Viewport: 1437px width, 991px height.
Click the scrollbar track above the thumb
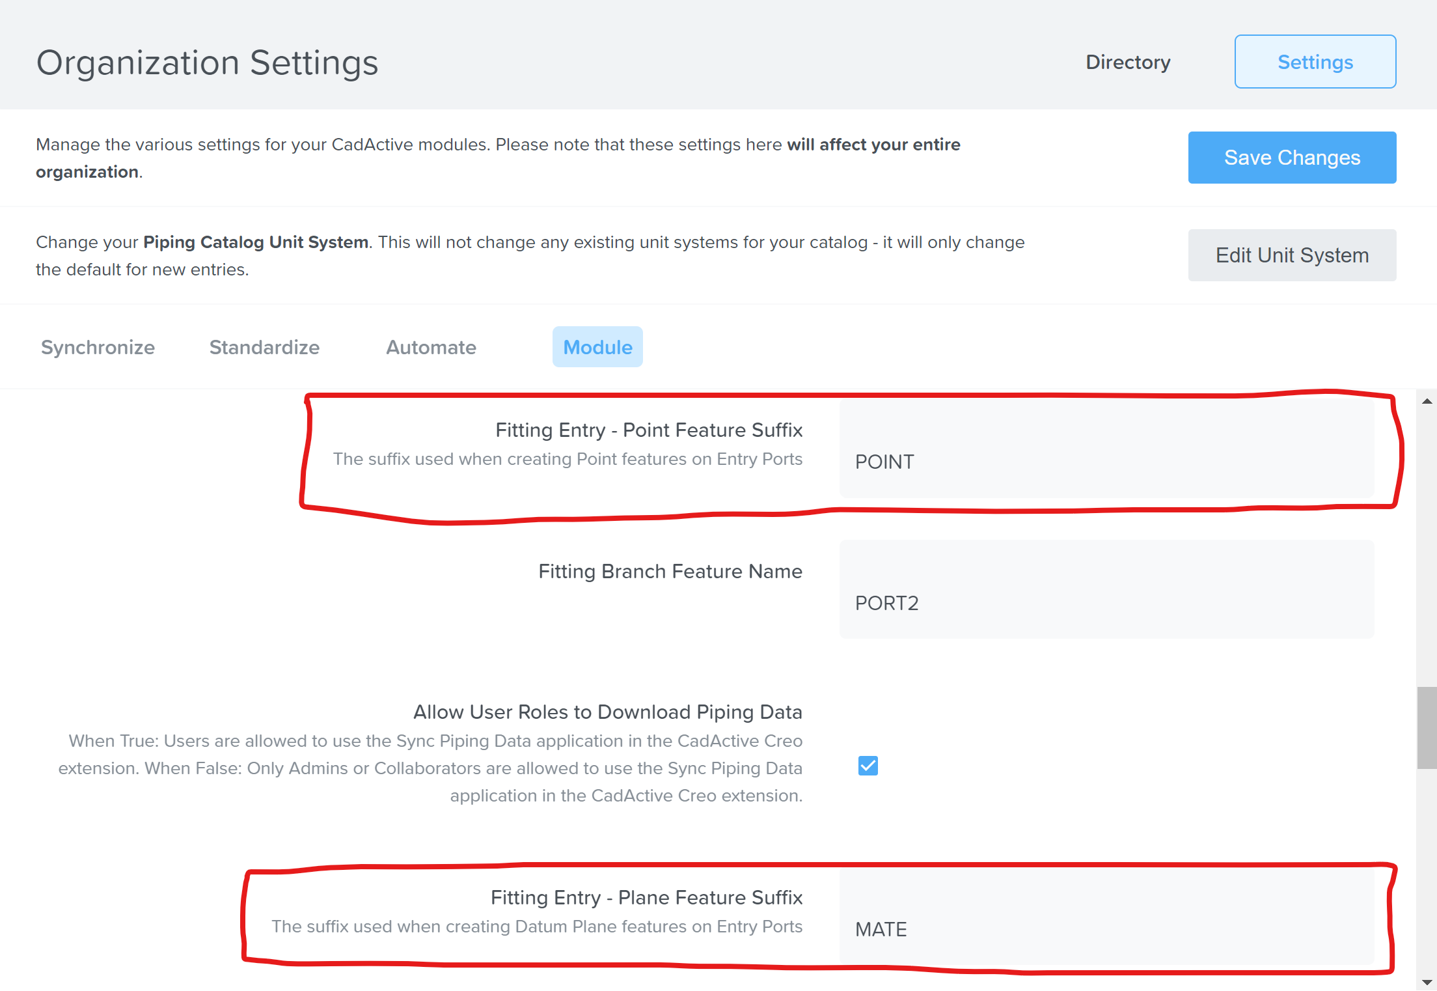tap(1427, 547)
